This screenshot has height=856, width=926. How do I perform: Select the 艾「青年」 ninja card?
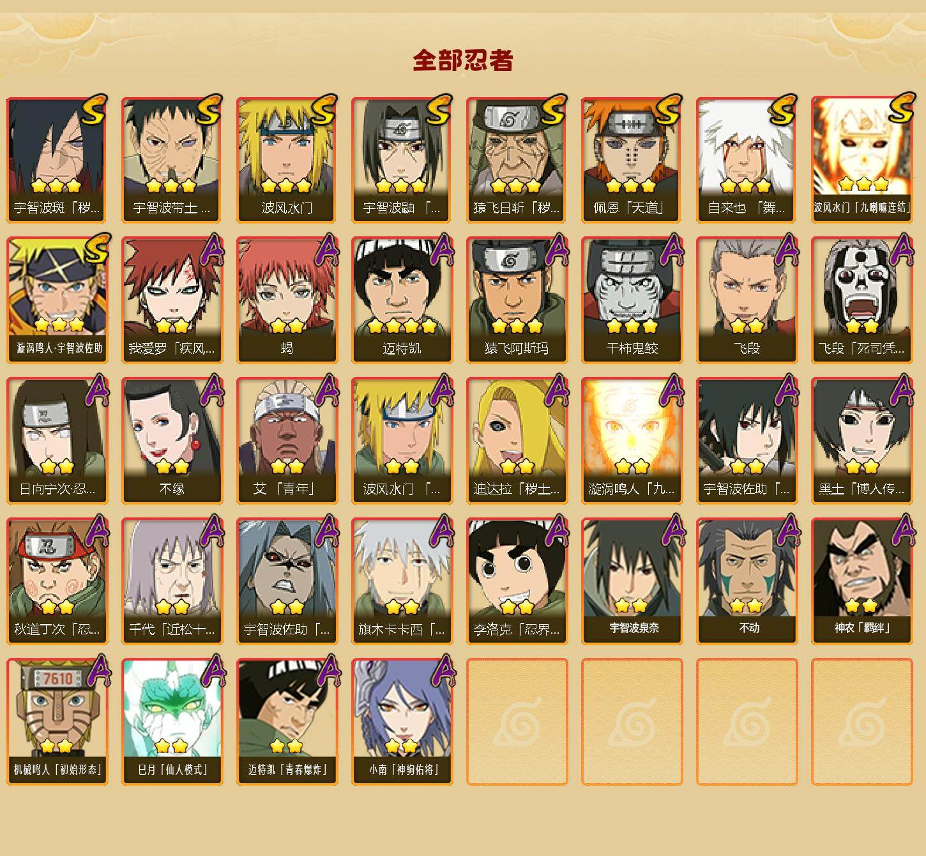pos(287,441)
